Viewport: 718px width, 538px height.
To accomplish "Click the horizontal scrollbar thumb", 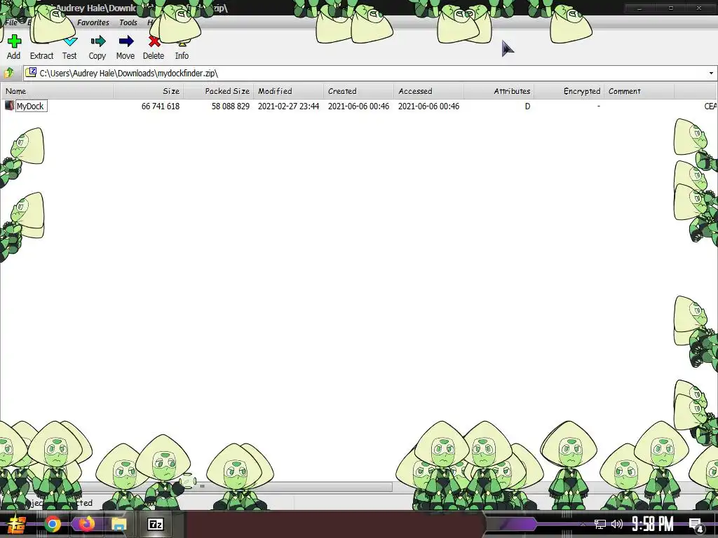I will click(202, 486).
